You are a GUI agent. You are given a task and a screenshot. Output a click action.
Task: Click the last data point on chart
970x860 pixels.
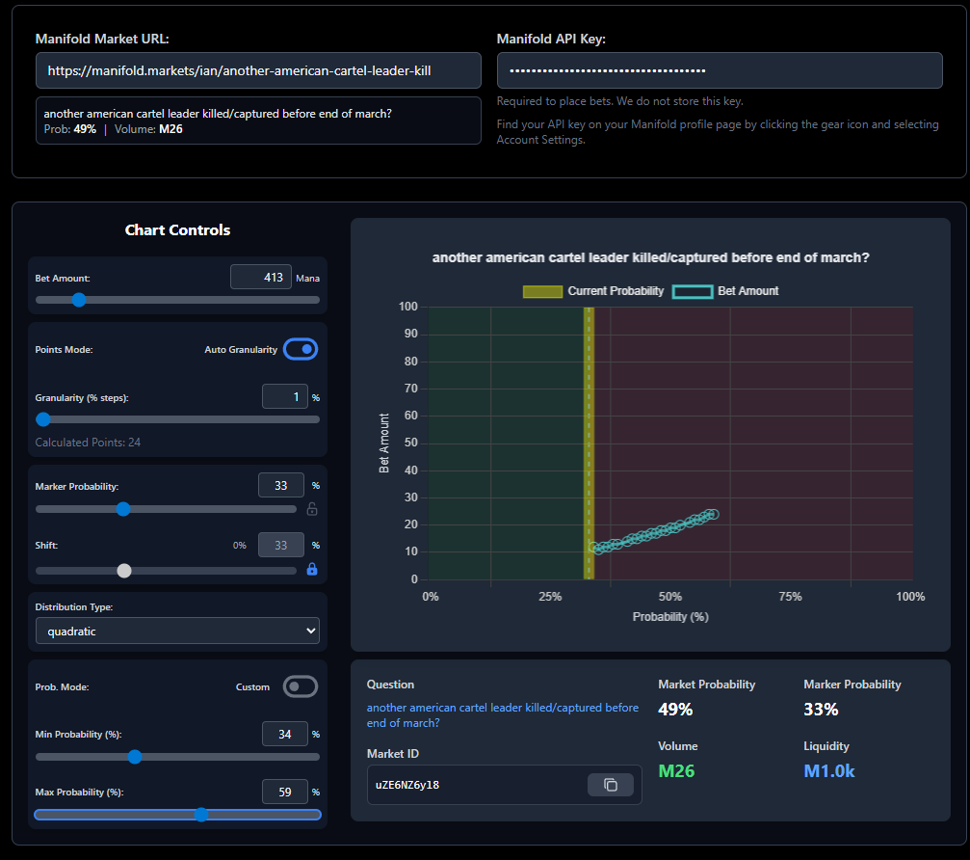[x=713, y=514]
